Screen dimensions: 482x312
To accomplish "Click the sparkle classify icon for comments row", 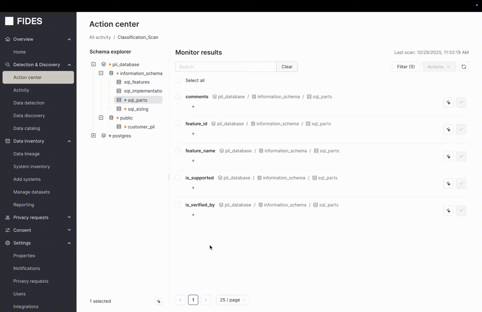I will (x=448, y=102).
